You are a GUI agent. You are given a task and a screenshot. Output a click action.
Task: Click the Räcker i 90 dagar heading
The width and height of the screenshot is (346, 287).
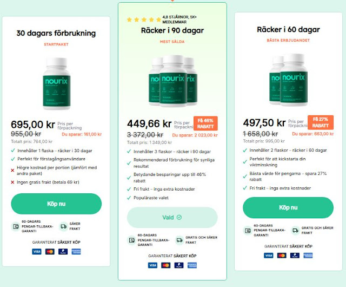click(172, 30)
